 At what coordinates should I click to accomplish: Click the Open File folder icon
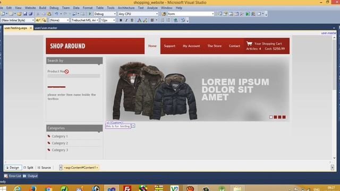[19, 14]
